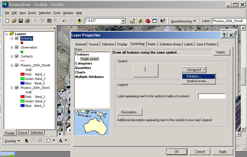The image size is (247, 157).
Task: Click the Rotate tool in Drawing toolbar
Action: tap(33, 140)
